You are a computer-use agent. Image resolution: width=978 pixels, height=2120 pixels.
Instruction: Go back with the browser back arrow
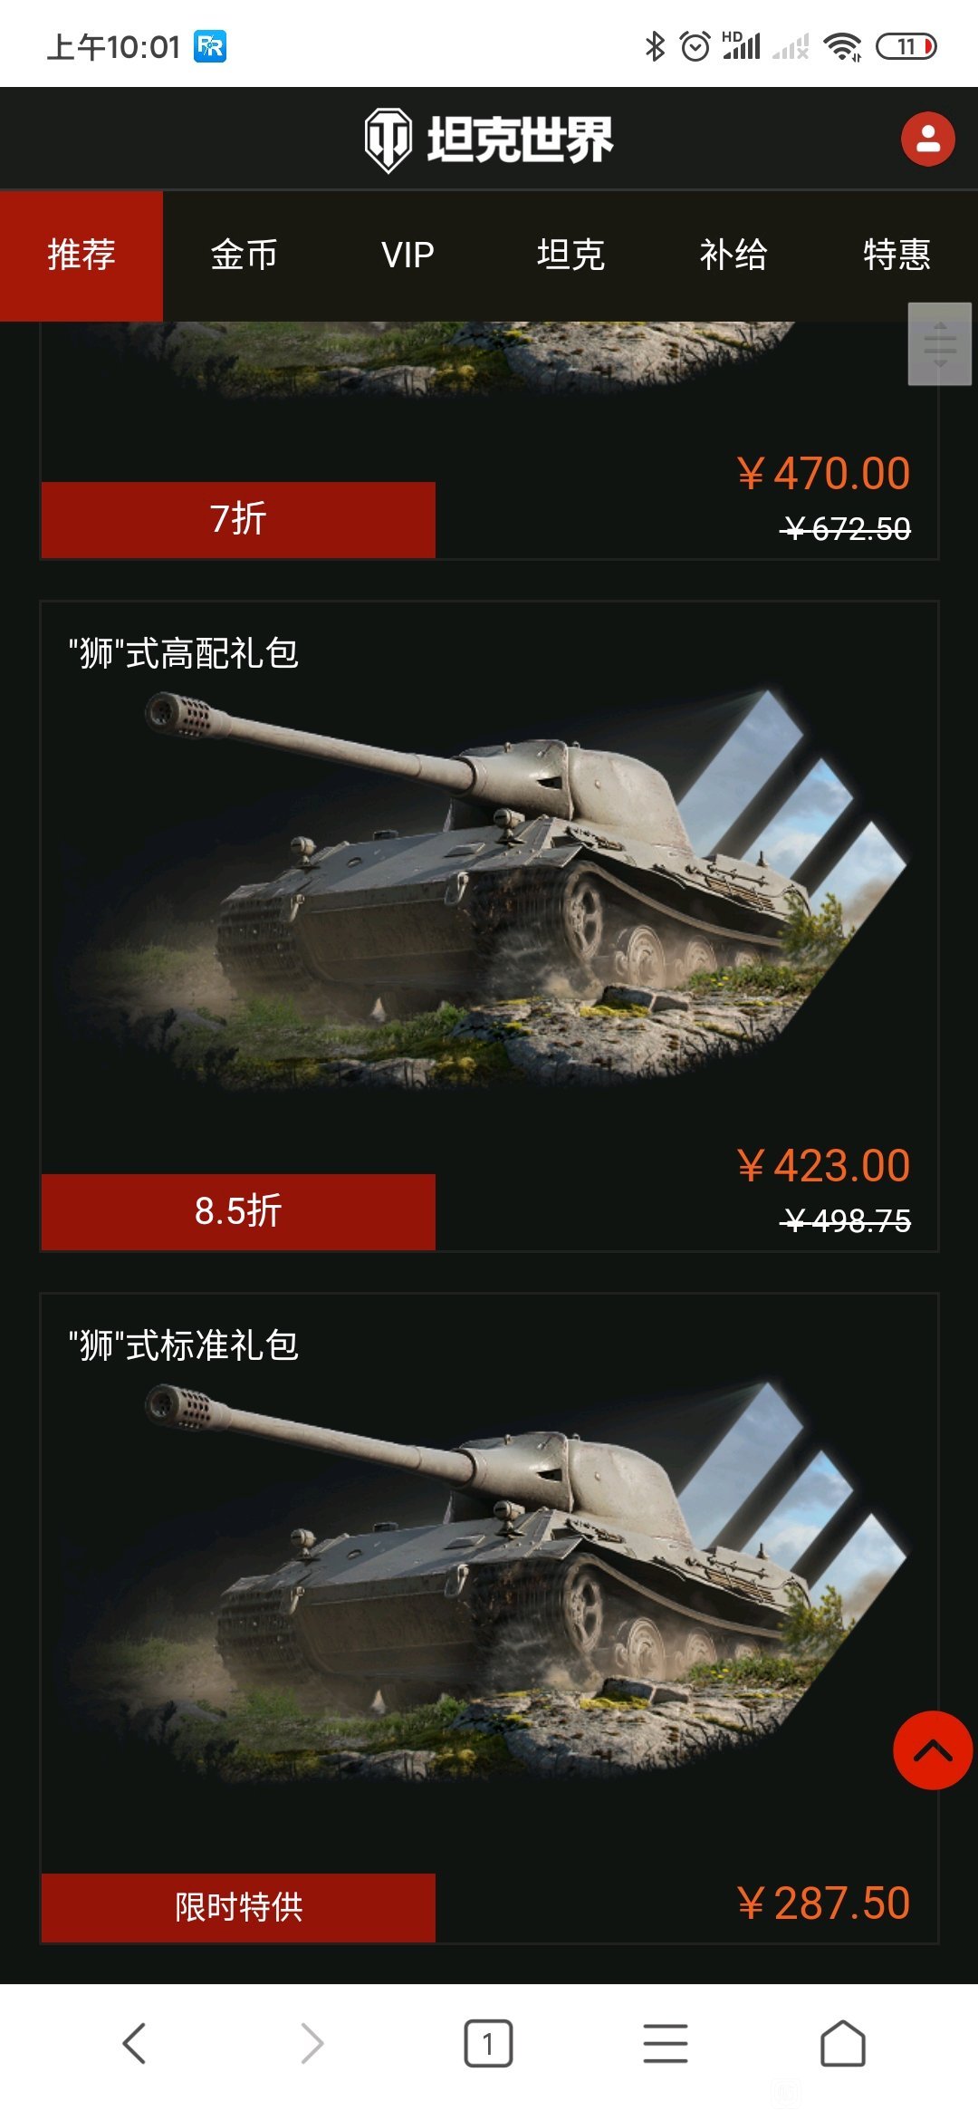click(134, 2044)
